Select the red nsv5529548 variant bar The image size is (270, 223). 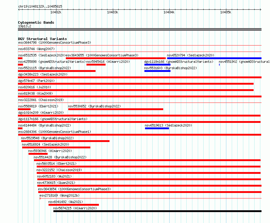pyautogui.click(x=65, y=141)
